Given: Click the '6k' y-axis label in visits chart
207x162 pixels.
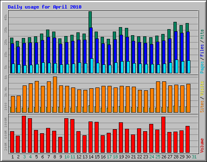Looking at the screenshot, I should (x=6, y=77).
